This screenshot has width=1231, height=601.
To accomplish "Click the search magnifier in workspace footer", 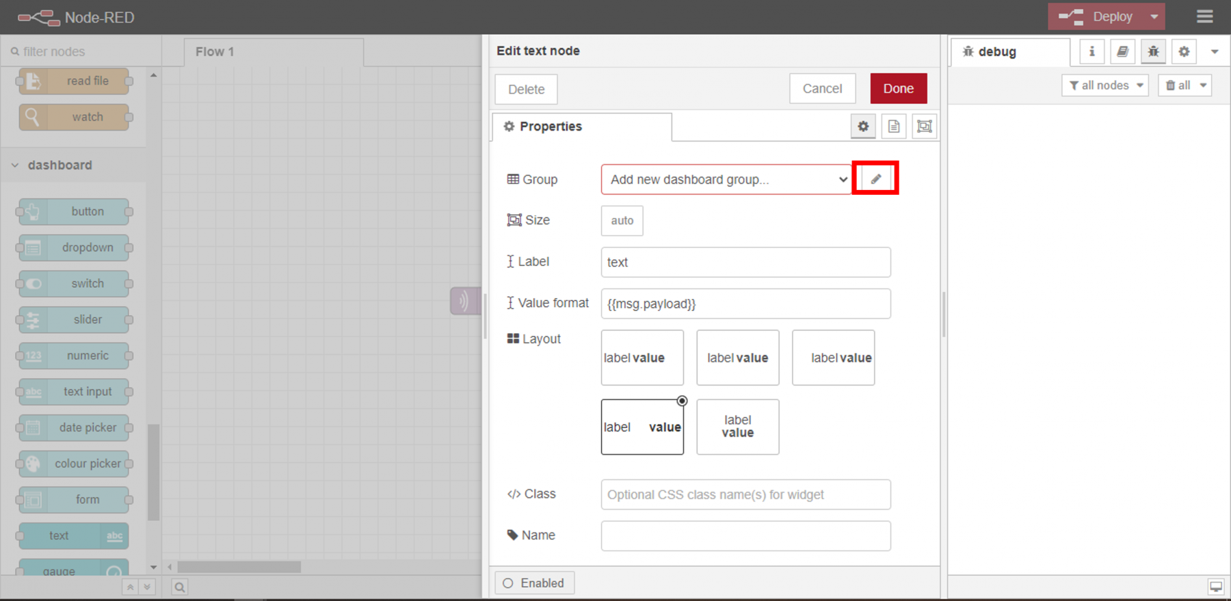I will point(179,587).
